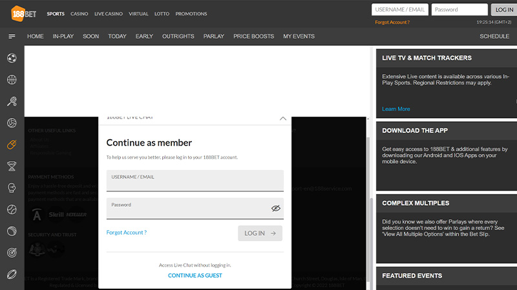Toggle password visibility eye icon

point(275,208)
